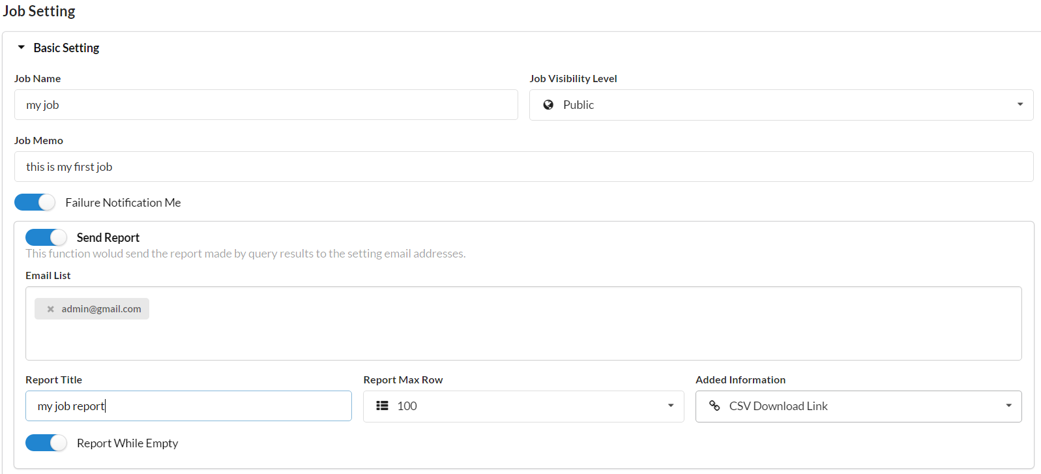The height and width of the screenshot is (474, 1041).
Task: Click the Job Name input field
Action: pos(266,105)
